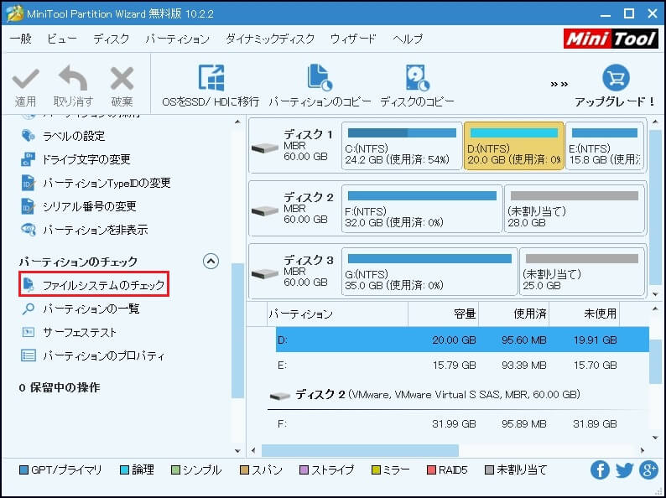Click the left panel scroll-up arrow
The image size is (666, 498).
point(237,122)
